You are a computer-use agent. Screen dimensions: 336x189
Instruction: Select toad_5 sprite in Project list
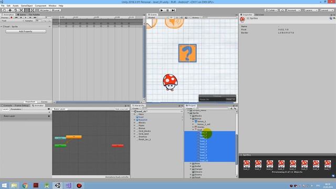point(203,147)
